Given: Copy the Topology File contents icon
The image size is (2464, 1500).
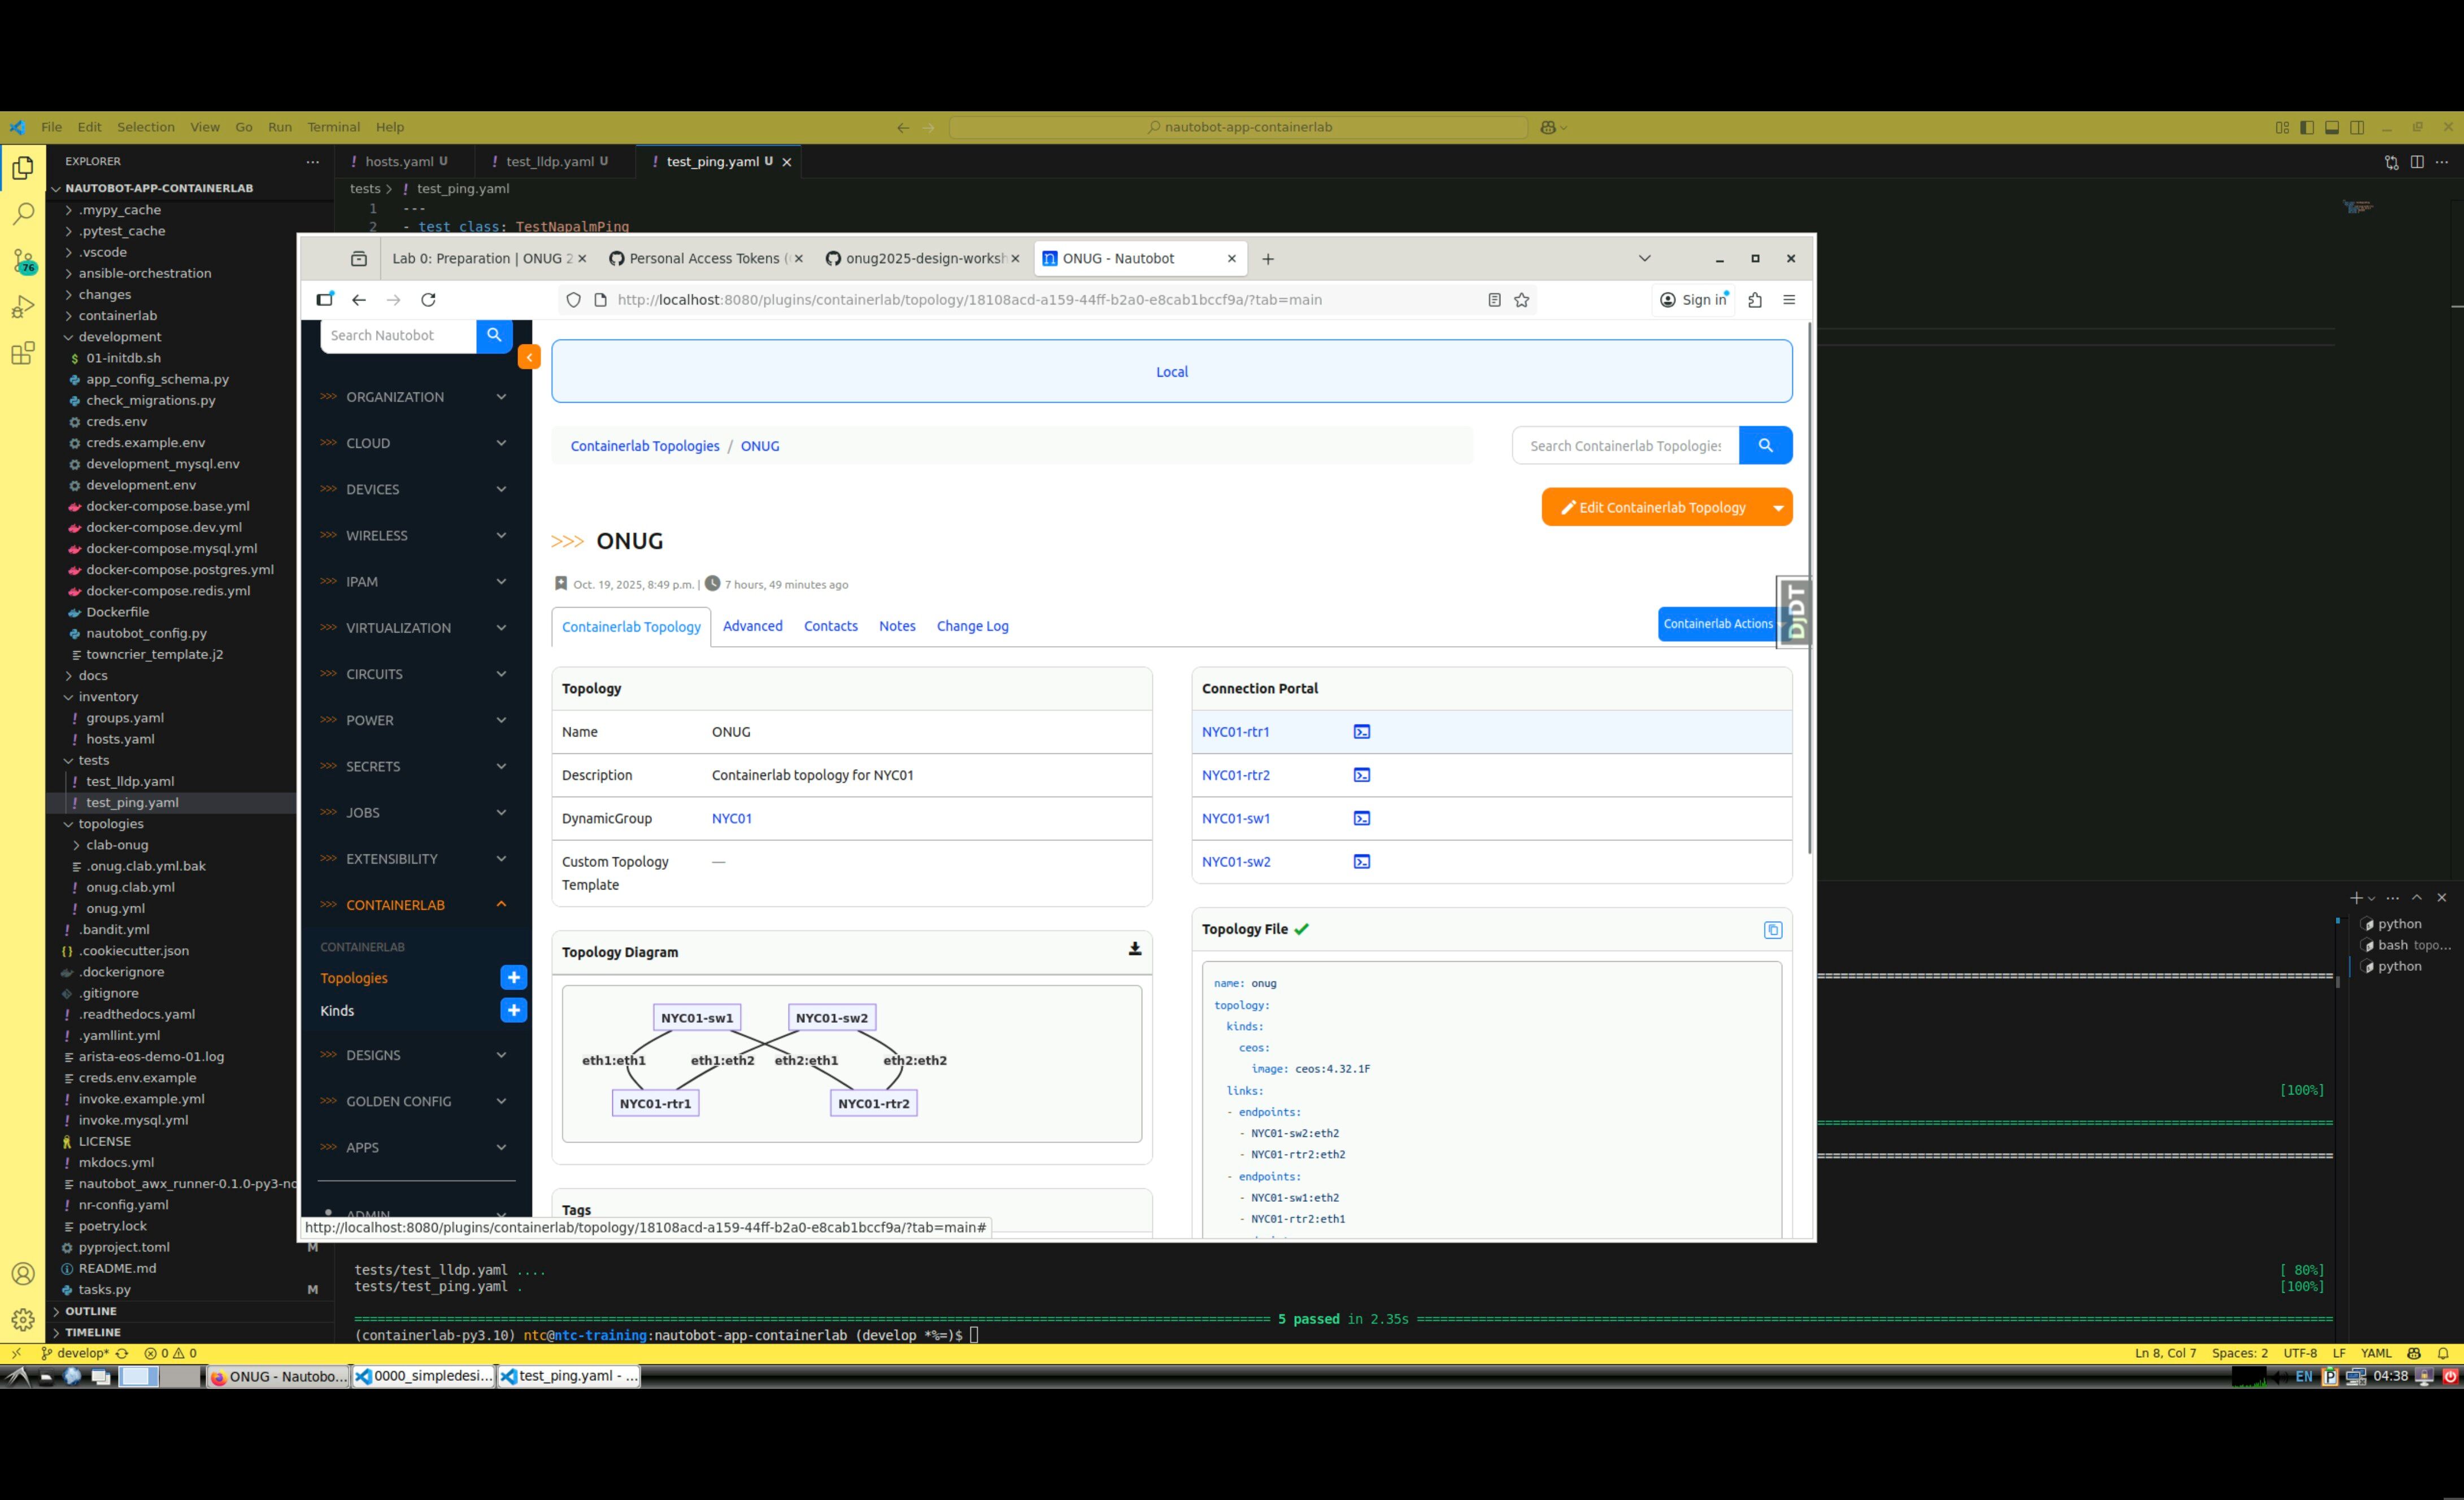Looking at the screenshot, I should click(x=1772, y=930).
